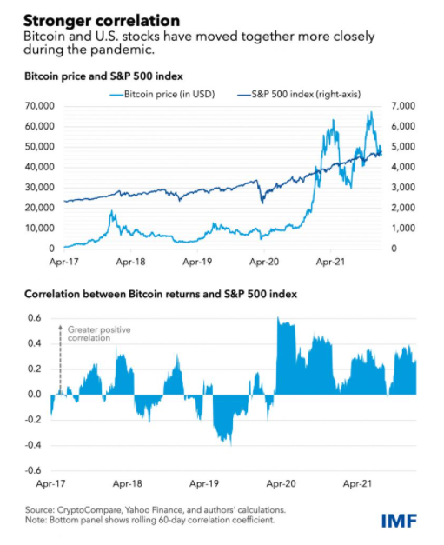This screenshot has height=545, width=444.
Task: Click the 'Bitcoin price and S&P 500 index' subtitle
Action: tap(103, 76)
